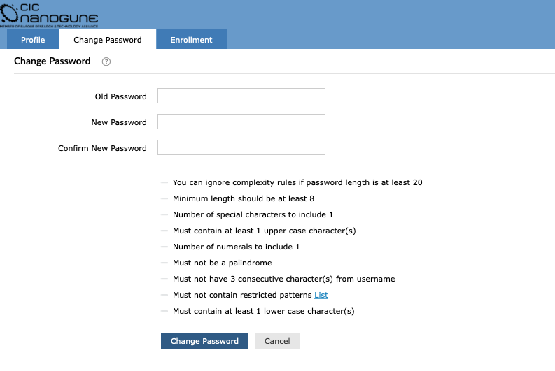Image resolution: width=555 pixels, height=371 pixels.
Task: Click the dash indicator beside the restricted patterns rule
Action: (x=165, y=295)
